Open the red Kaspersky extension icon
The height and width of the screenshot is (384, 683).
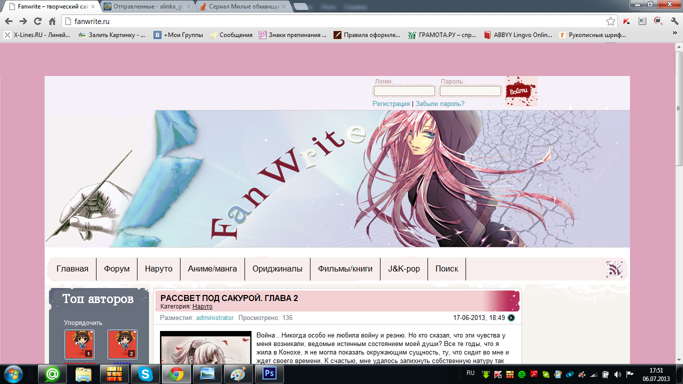pyautogui.click(x=626, y=21)
